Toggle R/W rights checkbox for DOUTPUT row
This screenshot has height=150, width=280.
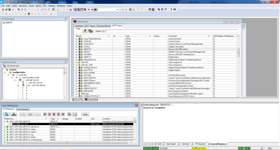coord(214,70)
